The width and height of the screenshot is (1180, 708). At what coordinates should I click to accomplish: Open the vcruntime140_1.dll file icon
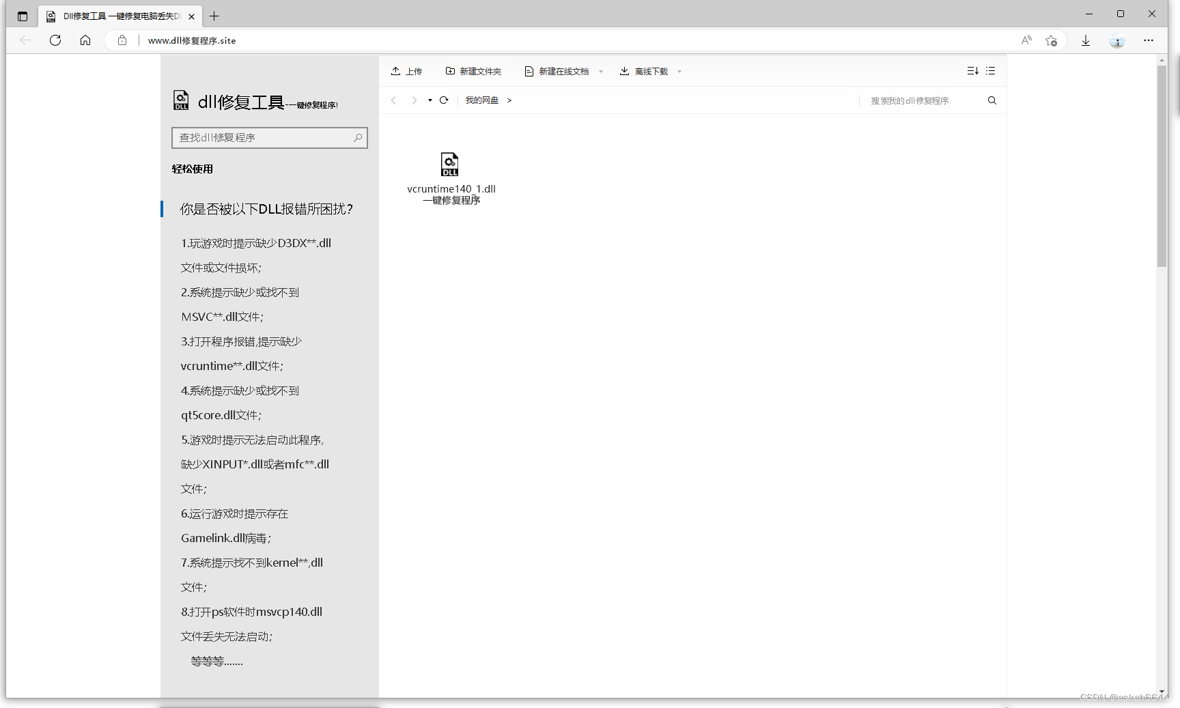449,164
